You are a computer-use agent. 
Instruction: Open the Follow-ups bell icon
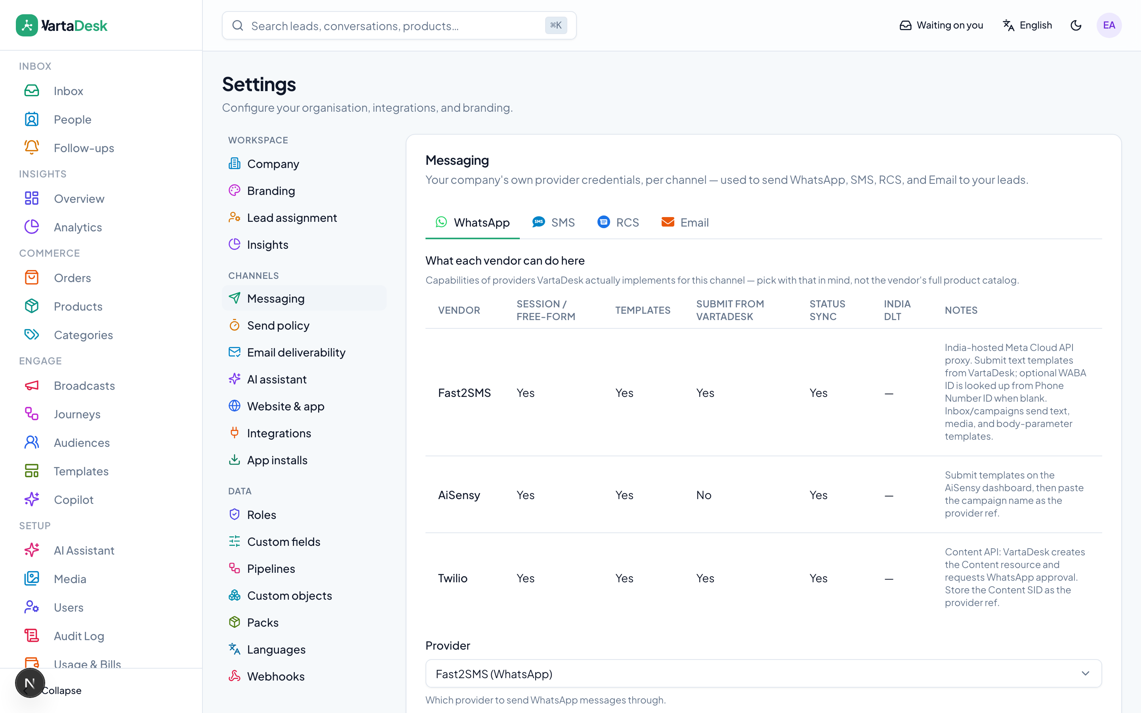click(x=32, y=148)
